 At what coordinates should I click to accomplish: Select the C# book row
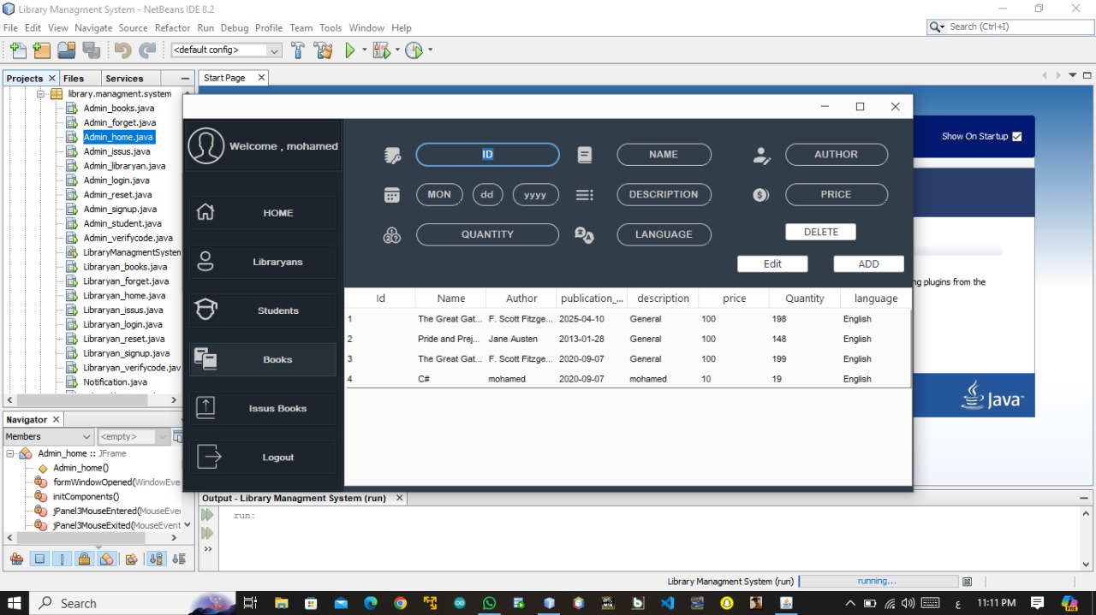point(628,379)
